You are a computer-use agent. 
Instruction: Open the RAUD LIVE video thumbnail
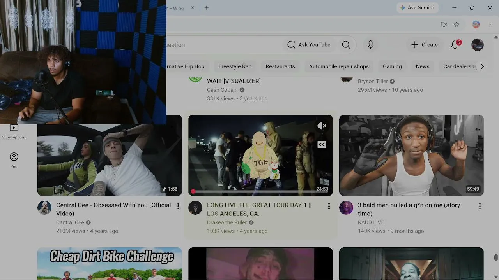411,155
